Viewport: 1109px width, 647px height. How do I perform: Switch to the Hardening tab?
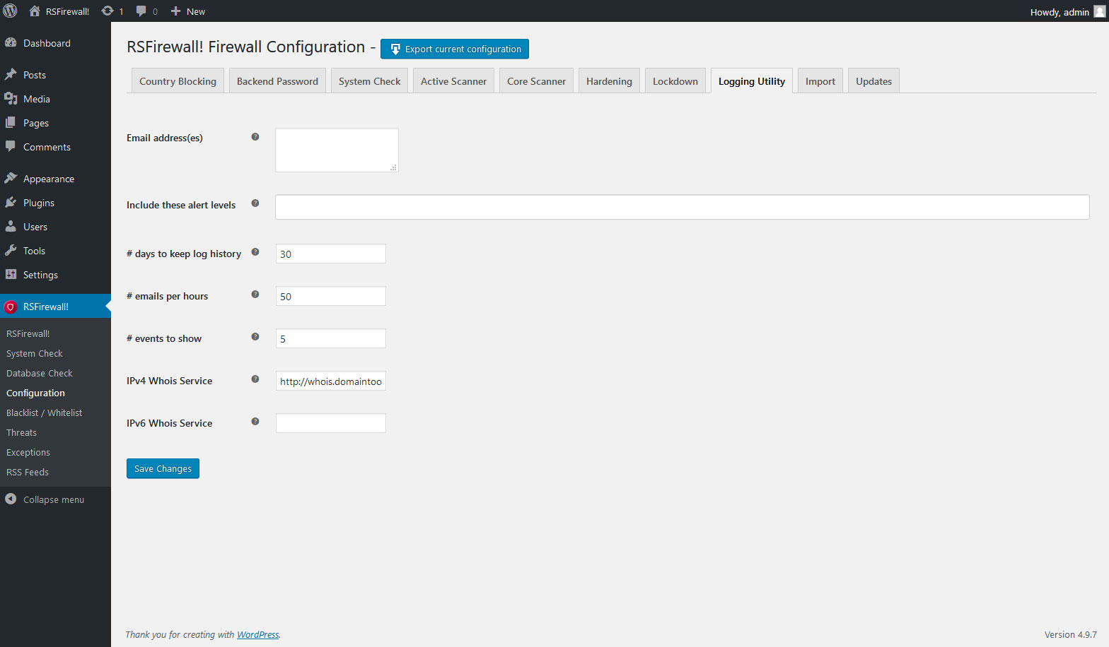pyautogui.click(x=609, y=81)
